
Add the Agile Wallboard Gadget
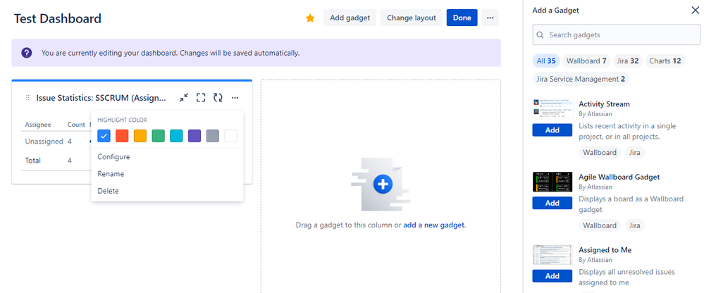click(552, 203)
